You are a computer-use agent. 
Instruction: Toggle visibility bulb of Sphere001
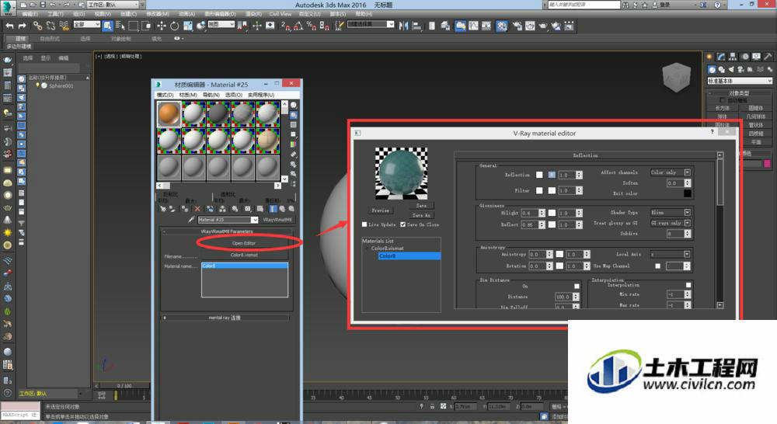(x=37, y=85)
